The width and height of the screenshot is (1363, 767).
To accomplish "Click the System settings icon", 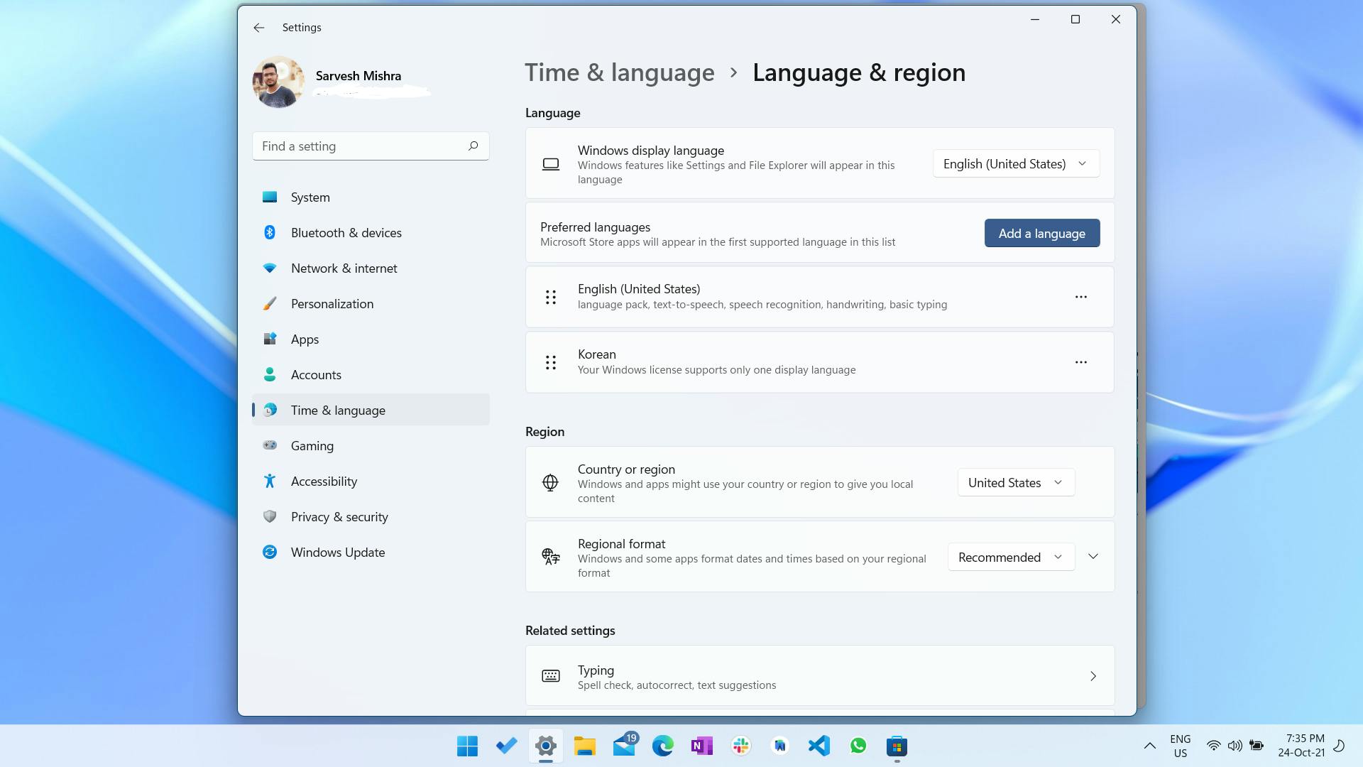I will coord(270,197).
